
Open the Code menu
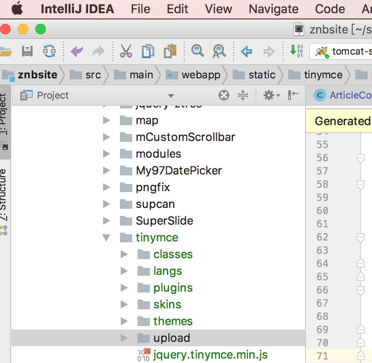330,9
